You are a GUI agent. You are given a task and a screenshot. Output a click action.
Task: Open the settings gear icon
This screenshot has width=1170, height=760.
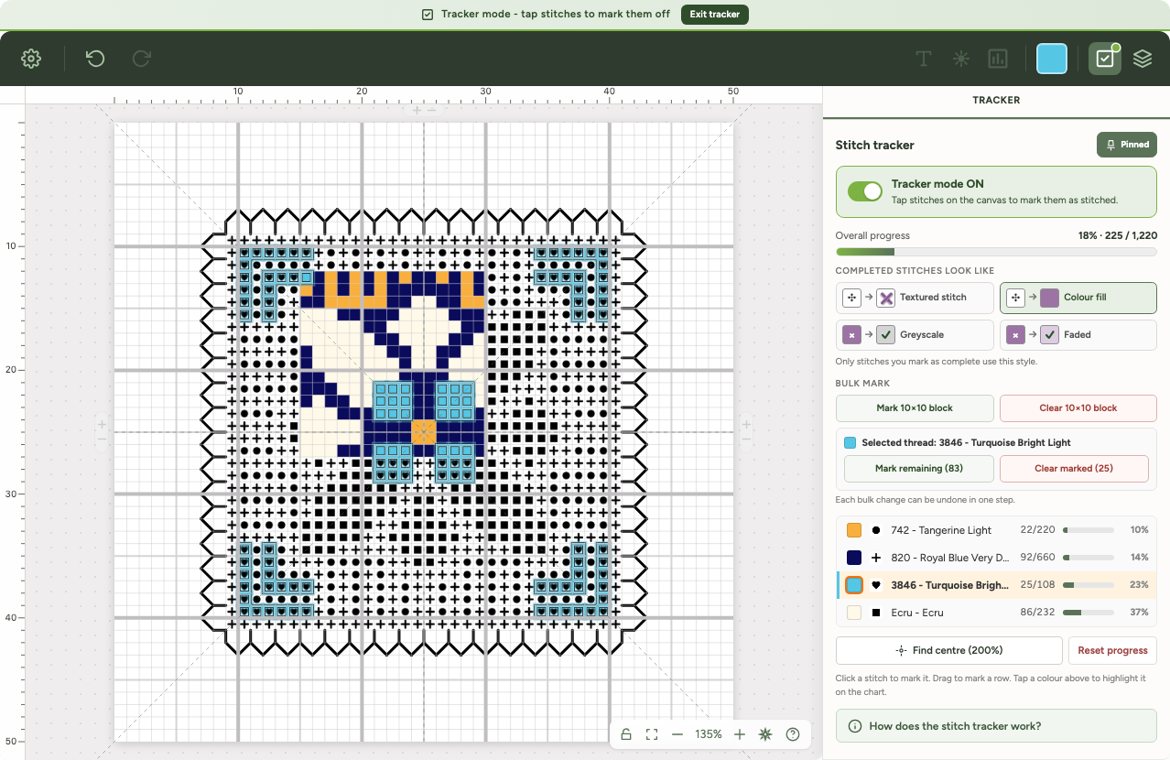31,59
